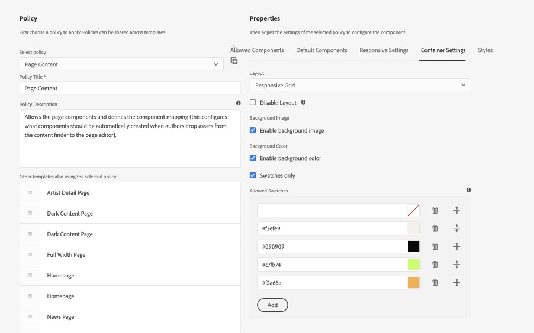
Task: Toggle the Disable Layout checkbox
Action: coord(253,102)
